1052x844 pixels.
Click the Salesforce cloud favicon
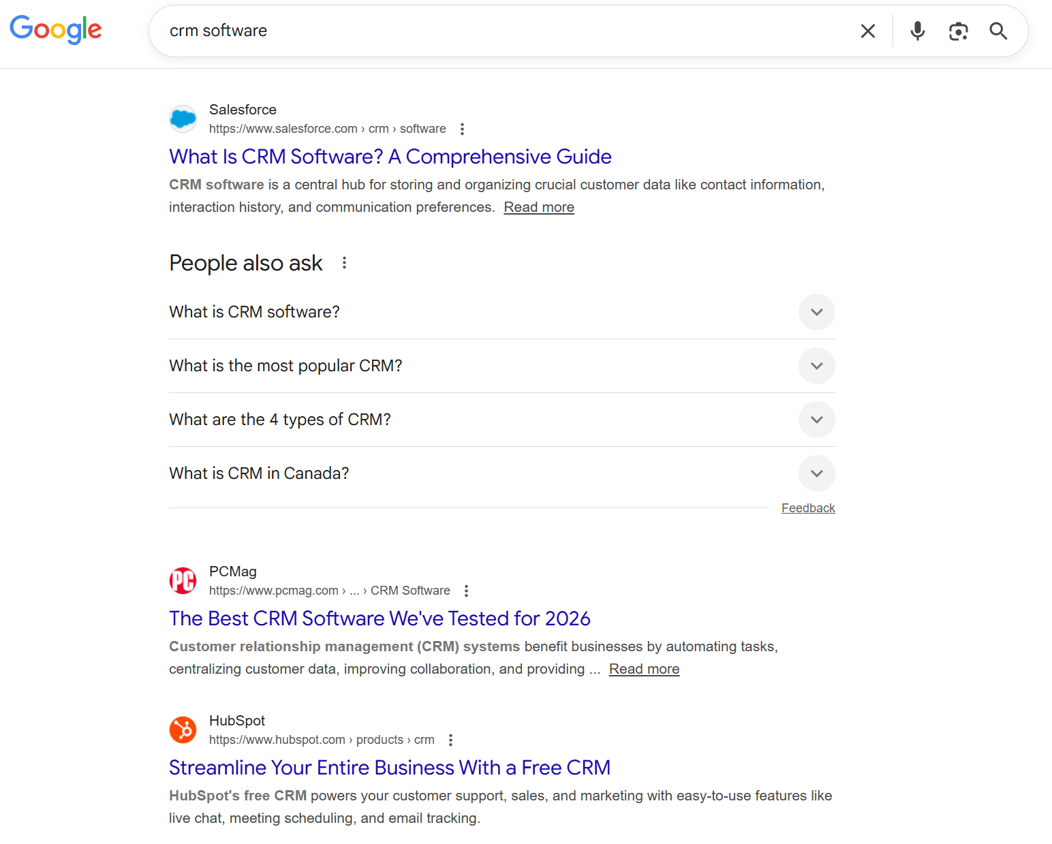[x=183, y=119]
